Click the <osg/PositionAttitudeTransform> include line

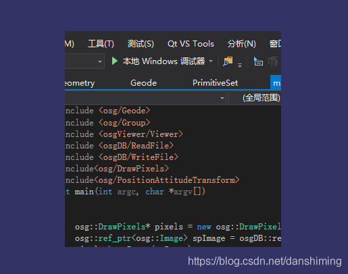click(x=152, y=180)
